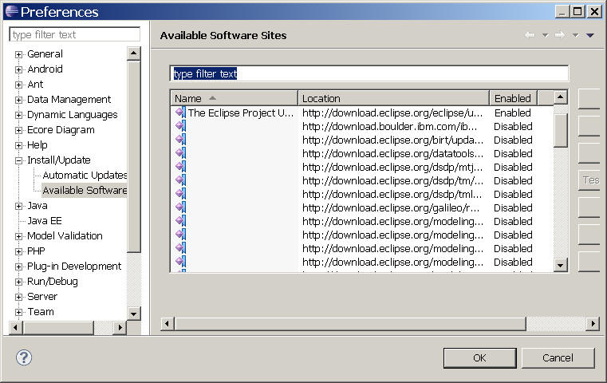Sort by the Location column header
Image resolution: width=607 pixels, height=383 pixels.
click(x=393, y=98)
